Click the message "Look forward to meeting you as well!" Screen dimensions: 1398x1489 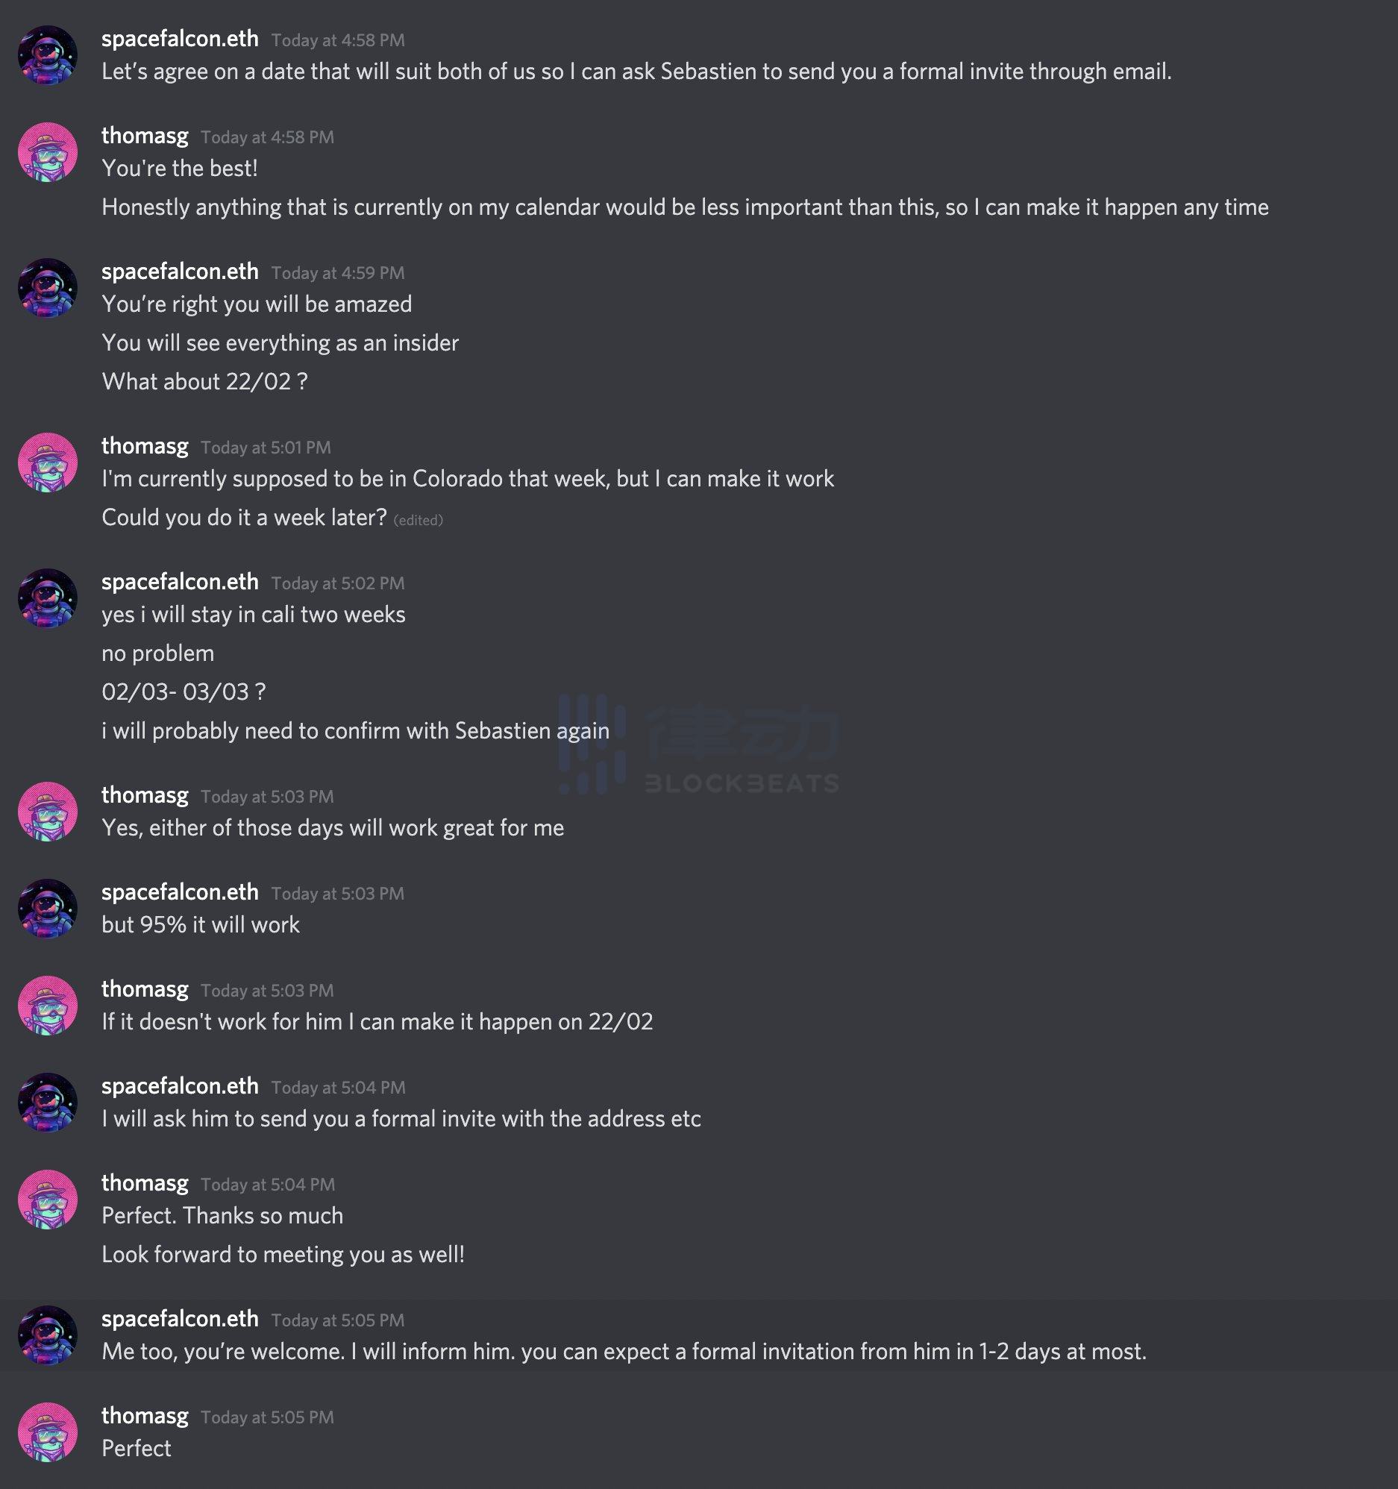pyautogui.click(x=283, y=1255)
